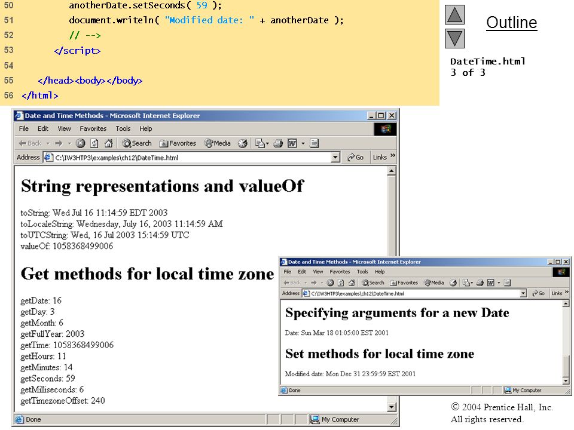Screen dimensions: 574x430
Task: Expand the address dropdown in small IE window
Action: point(524,293)
